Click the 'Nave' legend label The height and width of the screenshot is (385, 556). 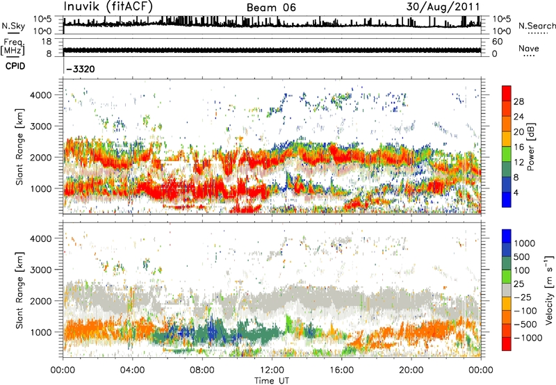coord(529,48)
